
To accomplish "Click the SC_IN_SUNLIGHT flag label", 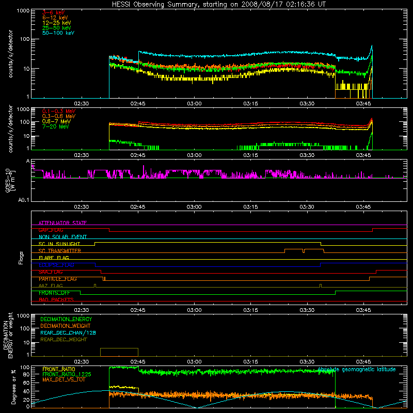I will pos(59,244).
